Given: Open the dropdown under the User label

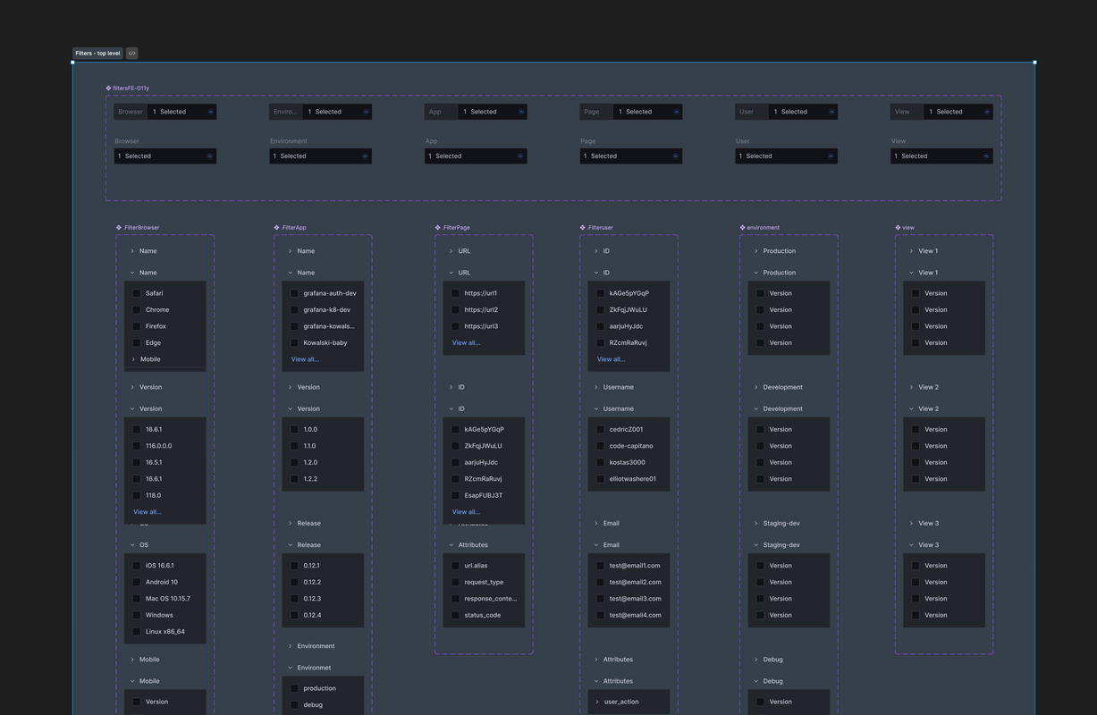Looking at the screenshot, I should click(787, 156).
